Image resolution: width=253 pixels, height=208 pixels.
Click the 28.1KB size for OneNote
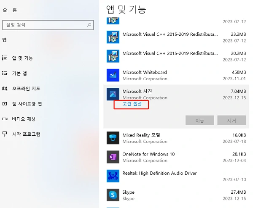click(x=239, y=154)
